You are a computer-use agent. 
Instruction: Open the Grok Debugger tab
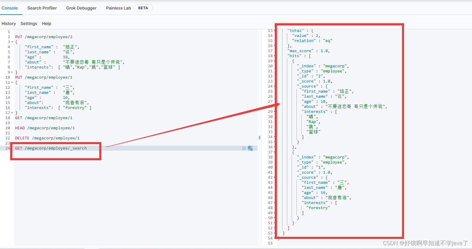tap(81, 8)
